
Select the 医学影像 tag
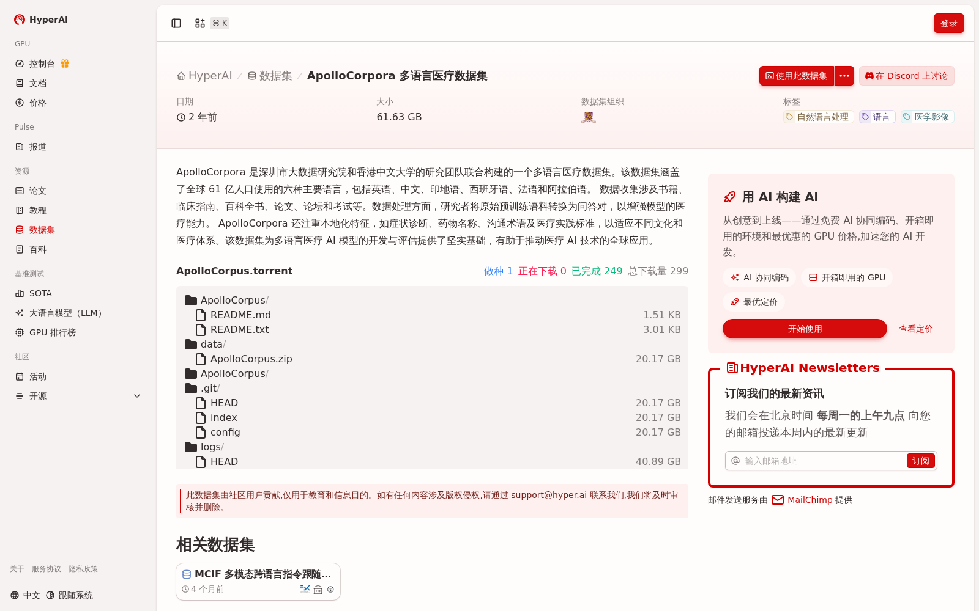pos(927,117)
